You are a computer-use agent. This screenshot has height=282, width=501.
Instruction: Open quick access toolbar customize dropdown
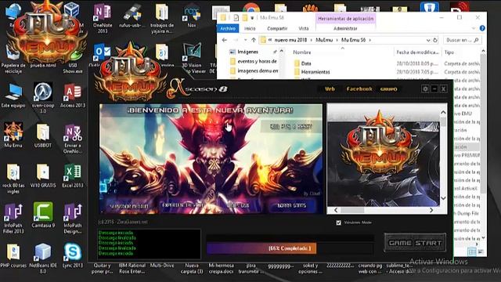(252, 17)
